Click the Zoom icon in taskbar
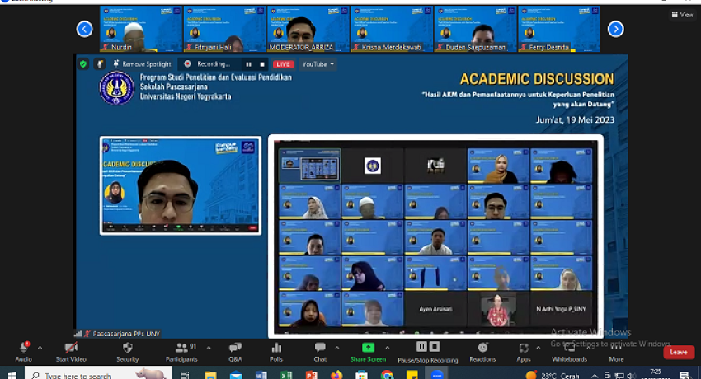Screen dimensions: 701x379 (x=437, y=374)
